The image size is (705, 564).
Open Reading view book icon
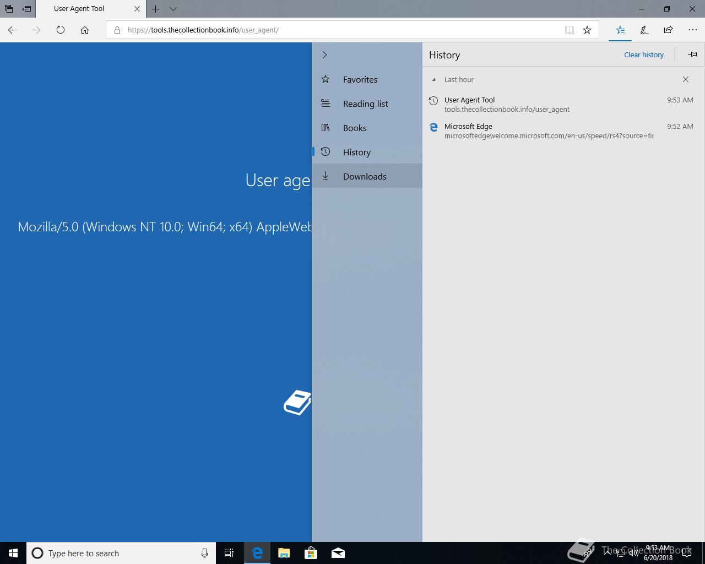tap(570, 30)
